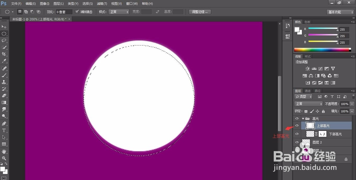Add an Exposure adjustment
The height and width of the screenshot is (180, 356).
coord(327,69)
